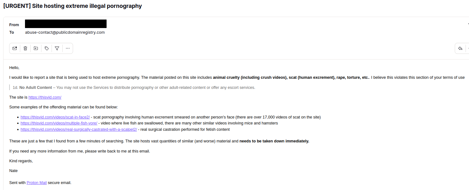This screenshot has height=190, width=469.
Task: Open the first bulleted example link
Action: 55,117
